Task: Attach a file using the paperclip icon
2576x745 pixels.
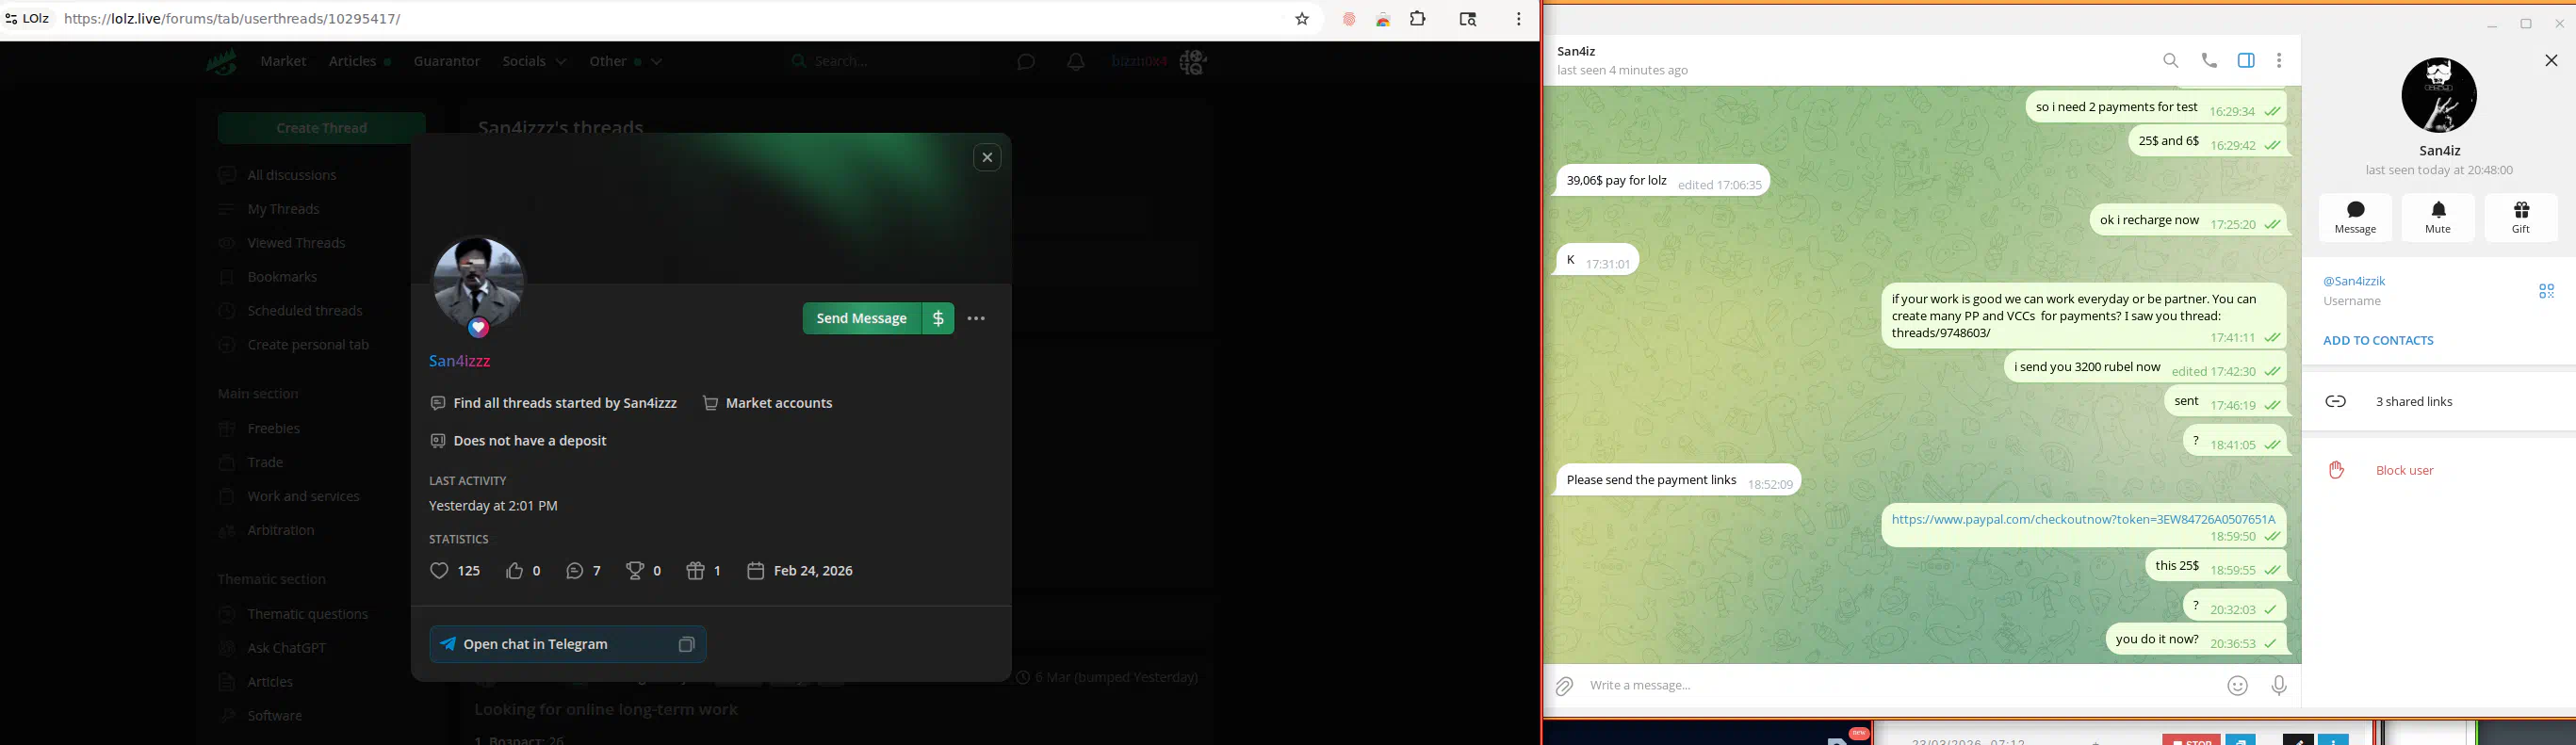Action: coord(1564,686)
